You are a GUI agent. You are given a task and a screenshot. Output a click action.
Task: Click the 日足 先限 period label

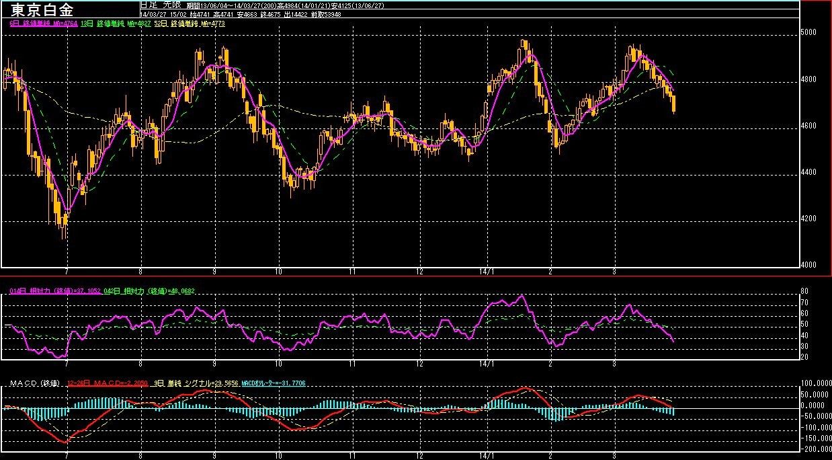coord(160,5)
